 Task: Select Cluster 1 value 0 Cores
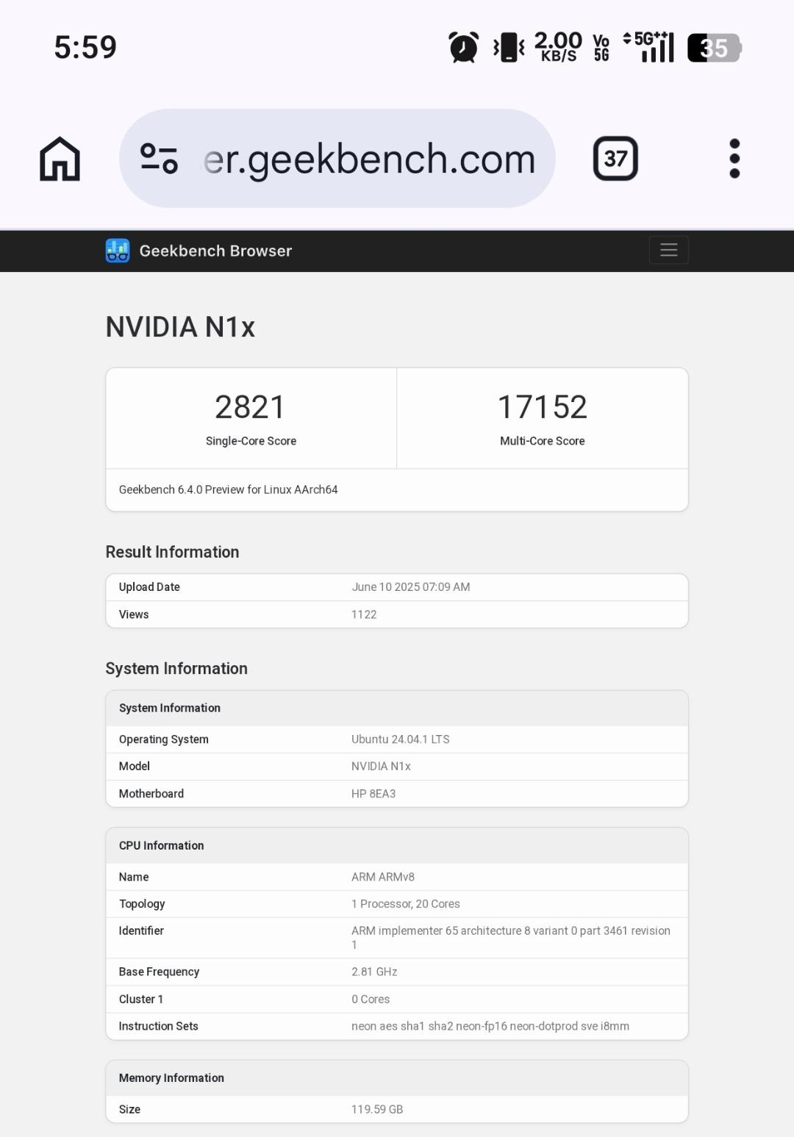pos(371,1000)
